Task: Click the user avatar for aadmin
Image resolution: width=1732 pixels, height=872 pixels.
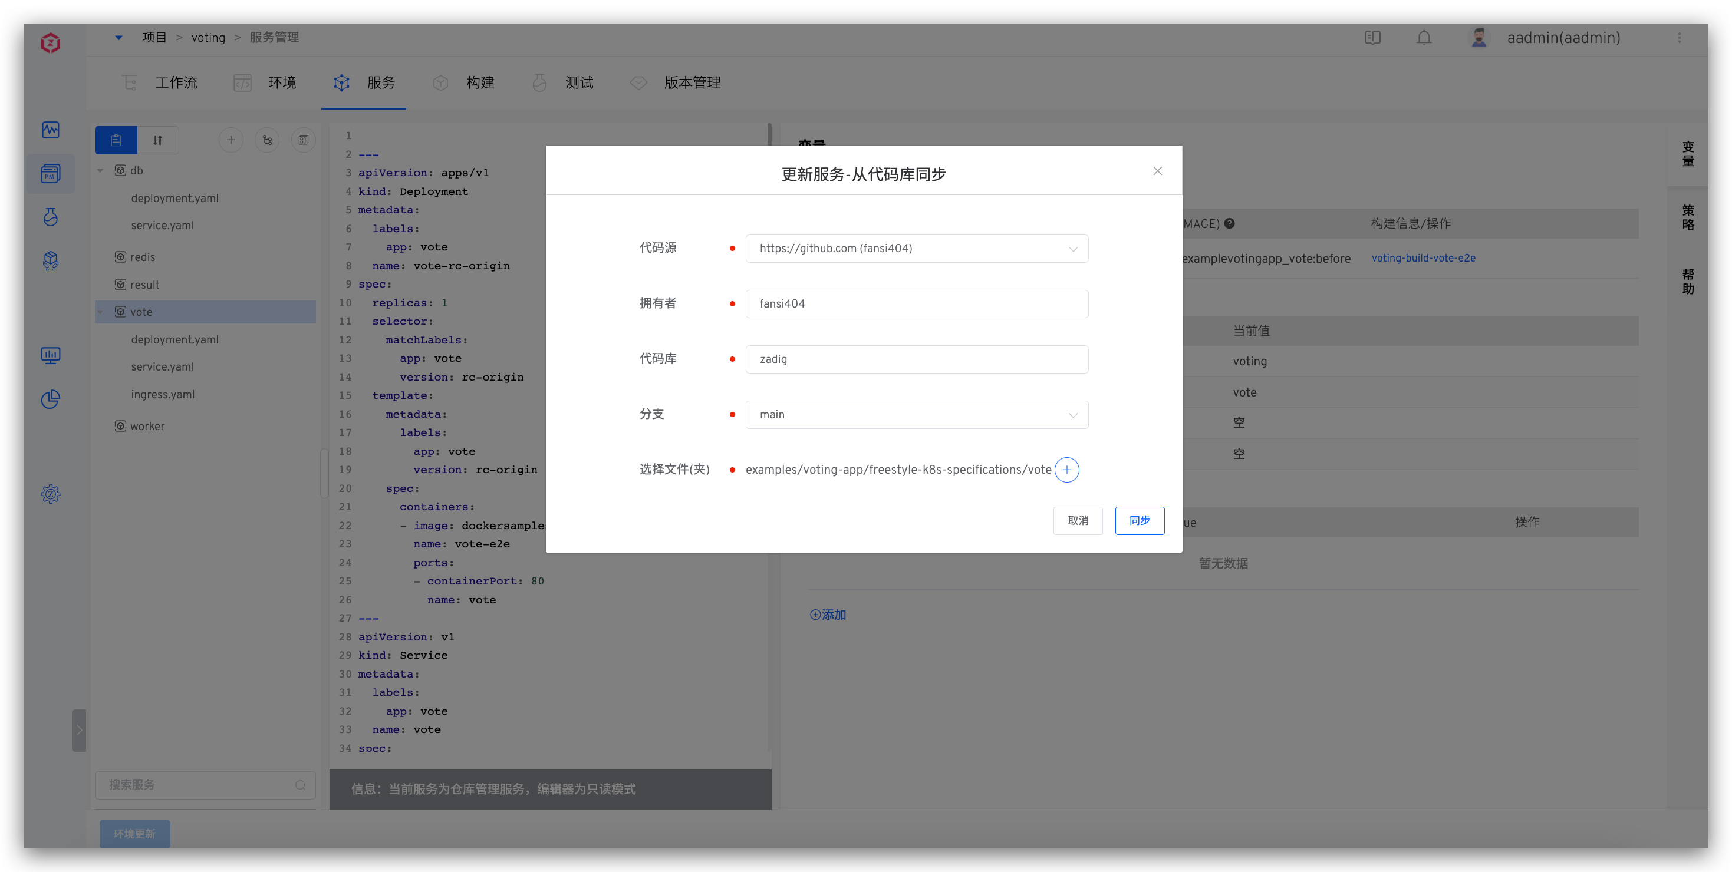Action: coord(1479,38)
